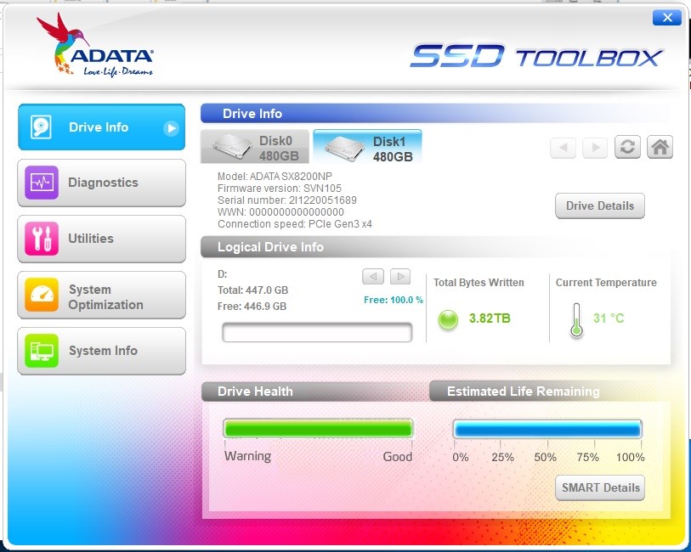Open the Diagnostics section
Screen dimensions: 691x552
(x=101, y=183)
